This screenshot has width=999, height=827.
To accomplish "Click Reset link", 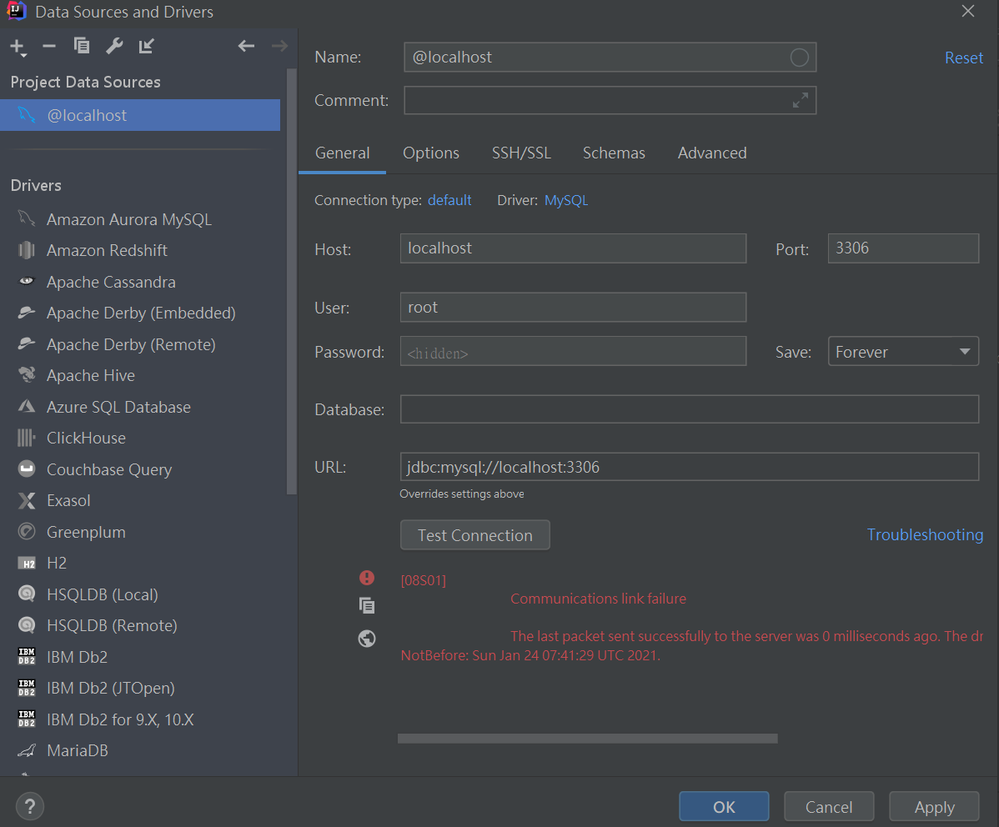I will pyautogui.click(x=963, y=58).
